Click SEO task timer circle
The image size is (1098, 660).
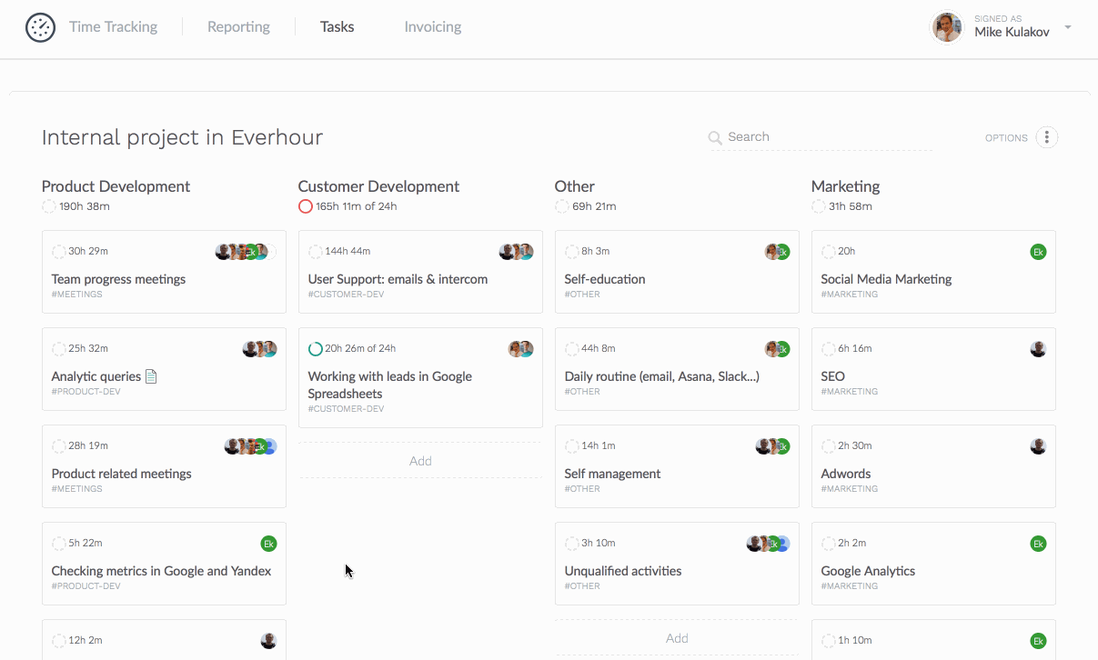point(829,349)
